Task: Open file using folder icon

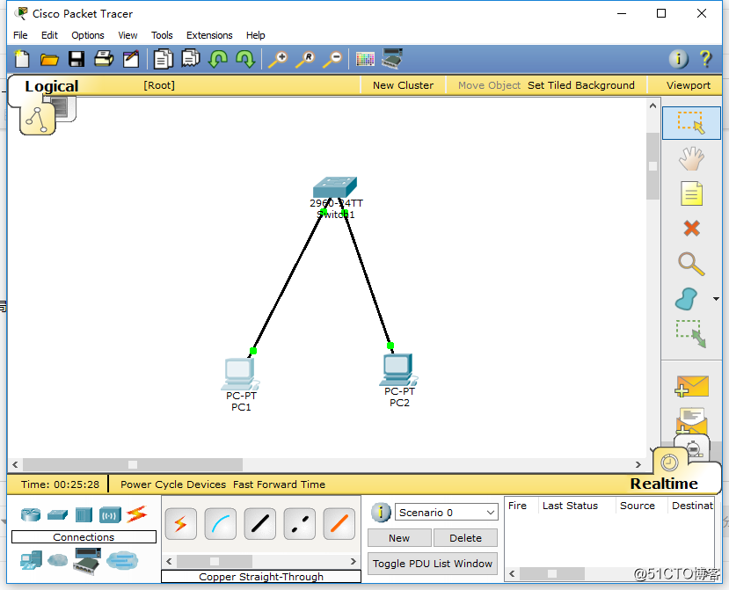Action: 49,60
